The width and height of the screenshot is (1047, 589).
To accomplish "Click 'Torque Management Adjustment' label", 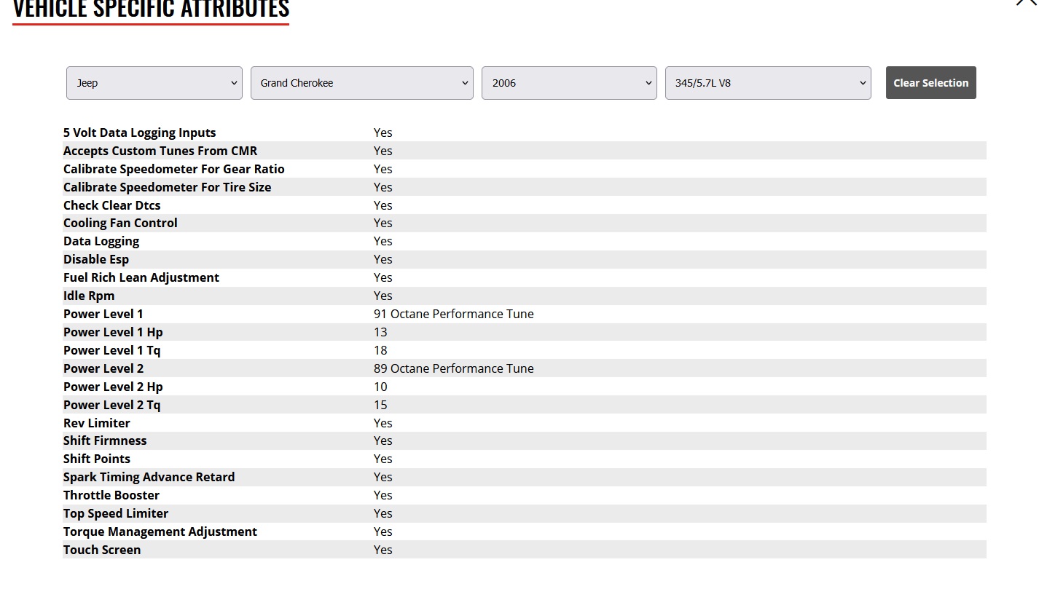I will click(x=160, y=531).
